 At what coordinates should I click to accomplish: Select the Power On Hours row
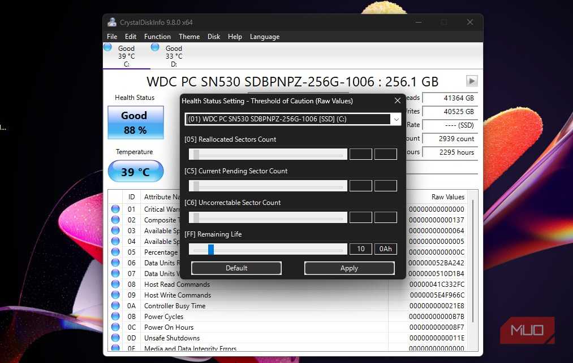point(288,327)
